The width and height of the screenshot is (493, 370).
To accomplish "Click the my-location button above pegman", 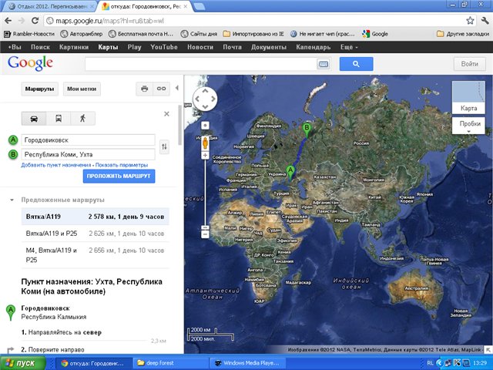I will (205, 126).
